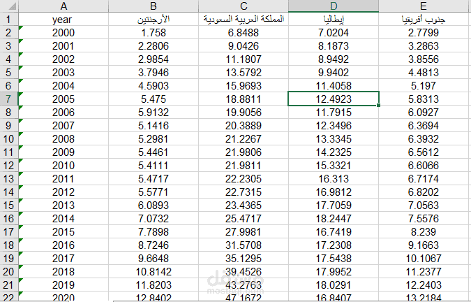Select cell with value 11.1807
471x302 pixels.
click(244, 59)
